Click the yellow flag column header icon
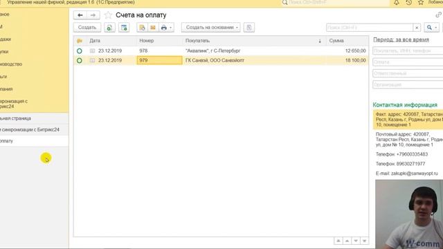 tap(80, 41)
